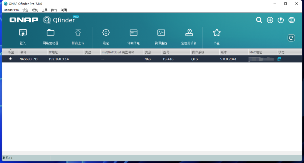Screen dimensions: 304x163
Task: Click the globe language icon
Action: pos(292,20)
